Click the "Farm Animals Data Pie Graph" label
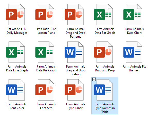The width and height of the screenshot is (149, 119). (x=46, y=68)
